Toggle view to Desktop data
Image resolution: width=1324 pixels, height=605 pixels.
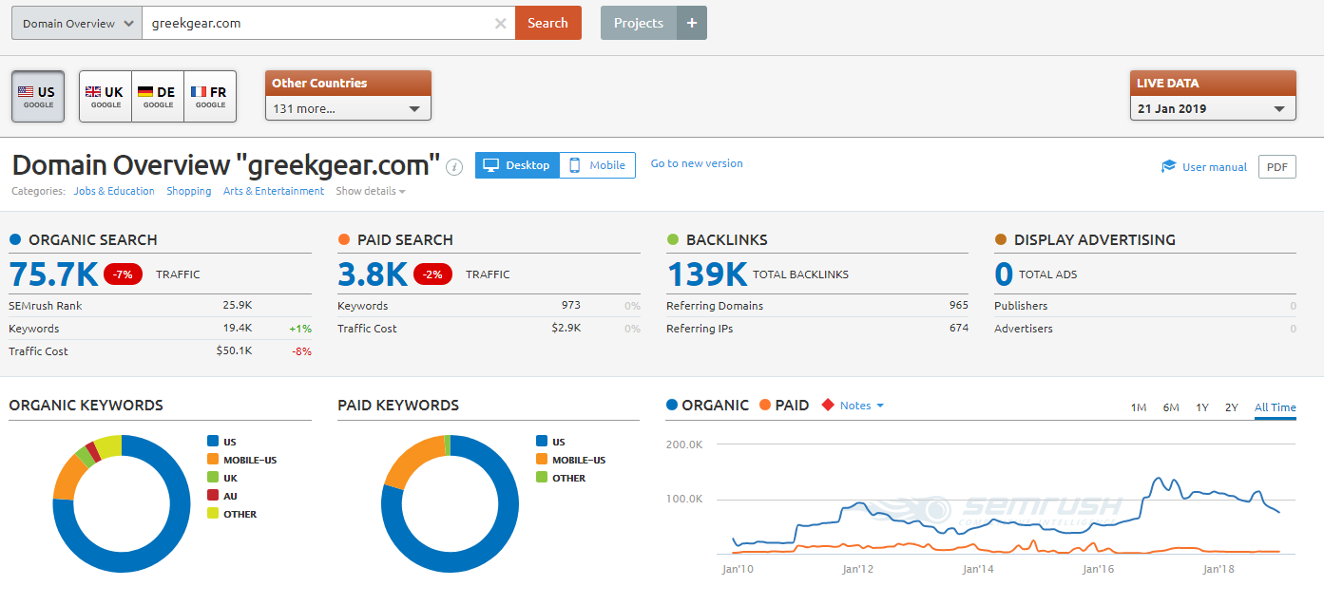[517, 165]
